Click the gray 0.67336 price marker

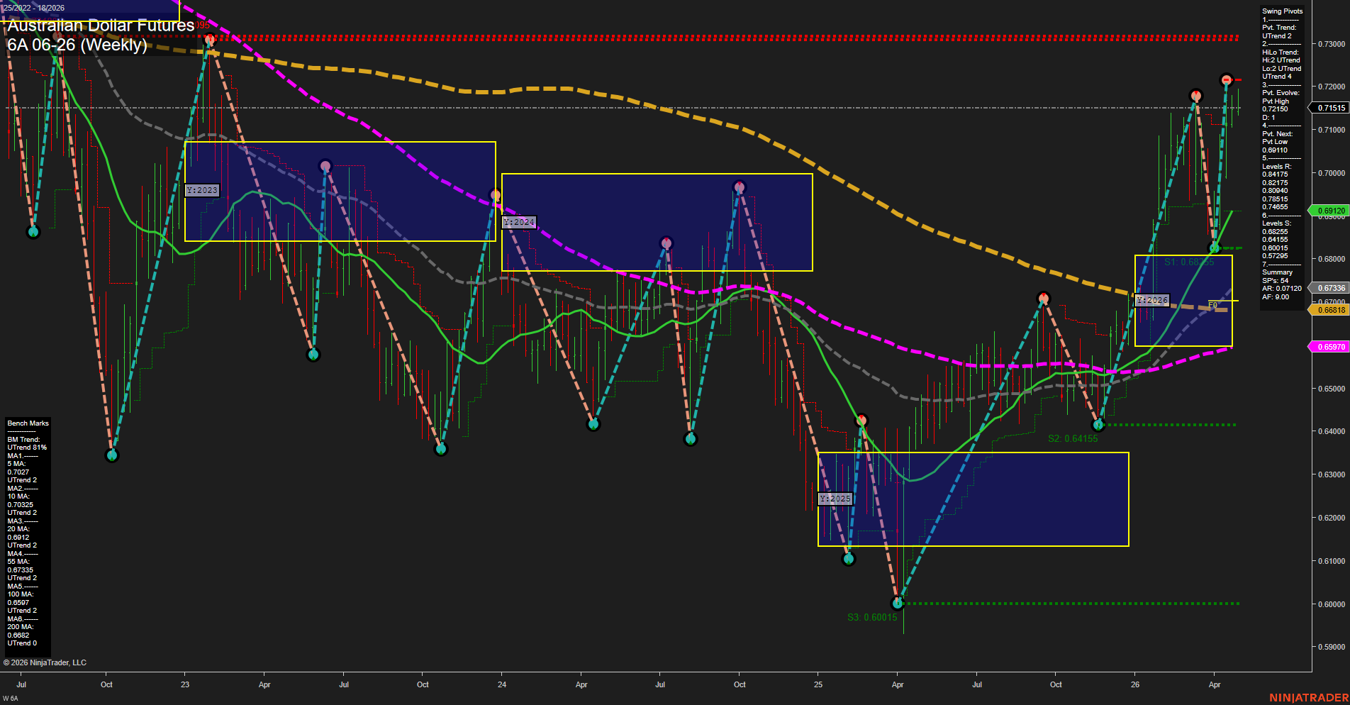pos(1330,288)
